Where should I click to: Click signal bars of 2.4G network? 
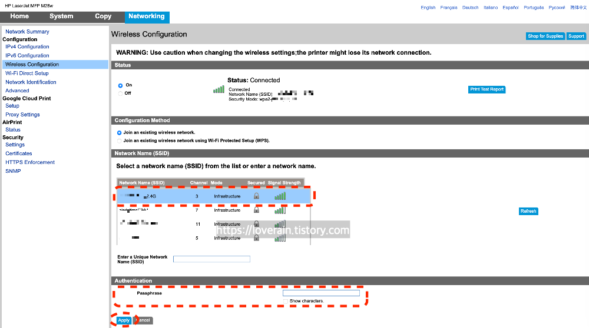(280, 196)
